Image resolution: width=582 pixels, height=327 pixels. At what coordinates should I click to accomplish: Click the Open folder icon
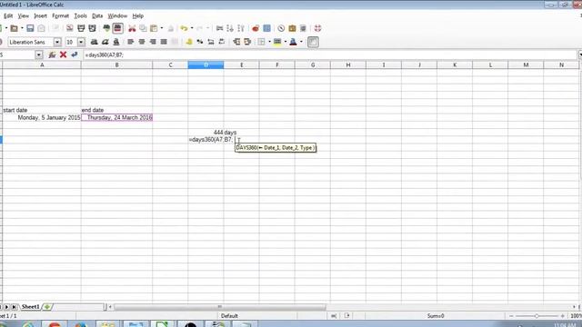pos(15,28)
